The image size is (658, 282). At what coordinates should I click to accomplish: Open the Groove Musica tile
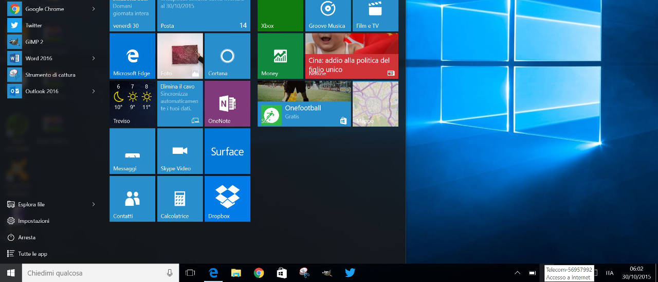328,15
